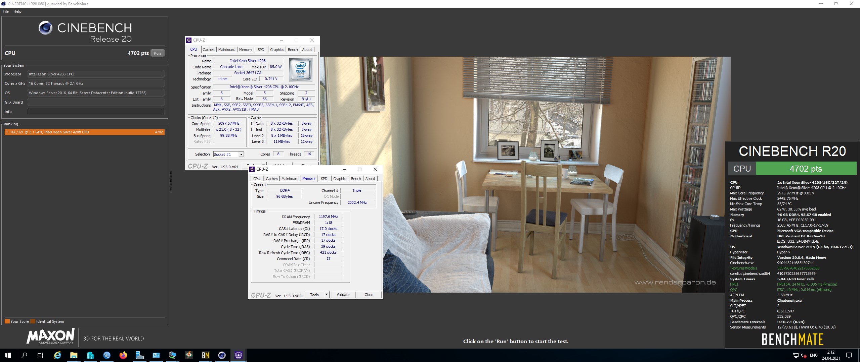The height and width of the screenshot is (362, 860).
Task: Click HPE ProLiant DL360 Gen10 motherboard text
Action: pos(801,236)
